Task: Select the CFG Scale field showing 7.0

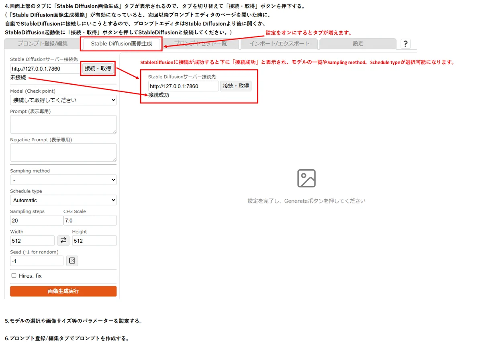Action: [90, 220]
